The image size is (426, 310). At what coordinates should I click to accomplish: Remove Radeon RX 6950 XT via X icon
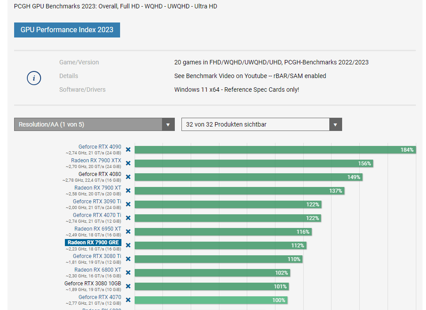(128, 232)
